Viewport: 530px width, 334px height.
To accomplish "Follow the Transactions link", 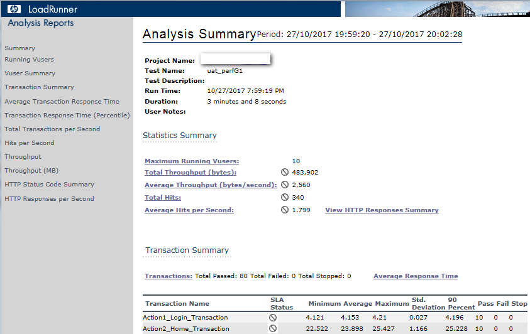I will click(x=168, y=276).
